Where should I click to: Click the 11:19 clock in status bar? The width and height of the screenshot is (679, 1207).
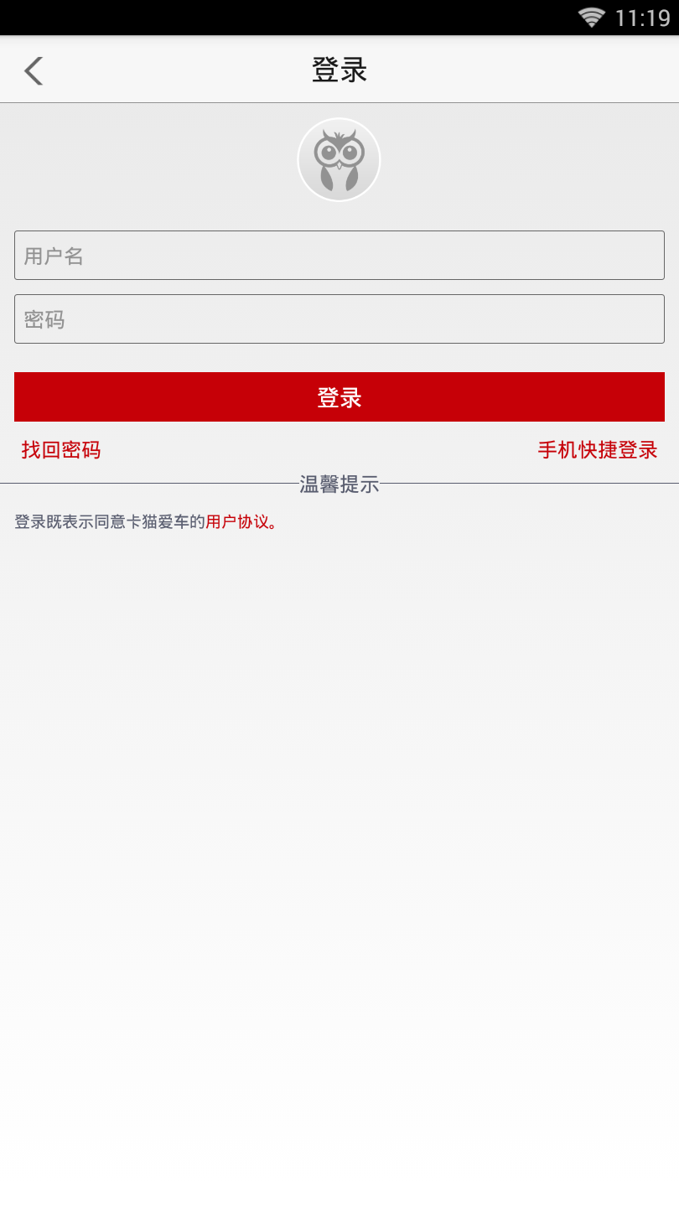642,18
